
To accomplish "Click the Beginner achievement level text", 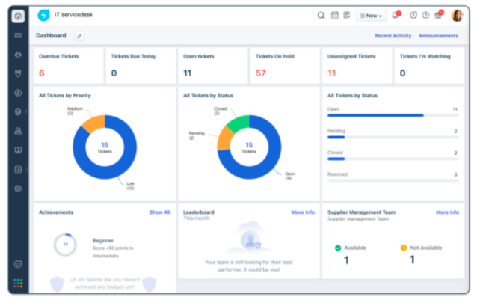I will click(x=103, y=240).
